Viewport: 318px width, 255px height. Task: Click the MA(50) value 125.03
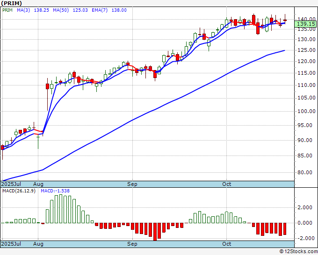(x=80, y=10)
